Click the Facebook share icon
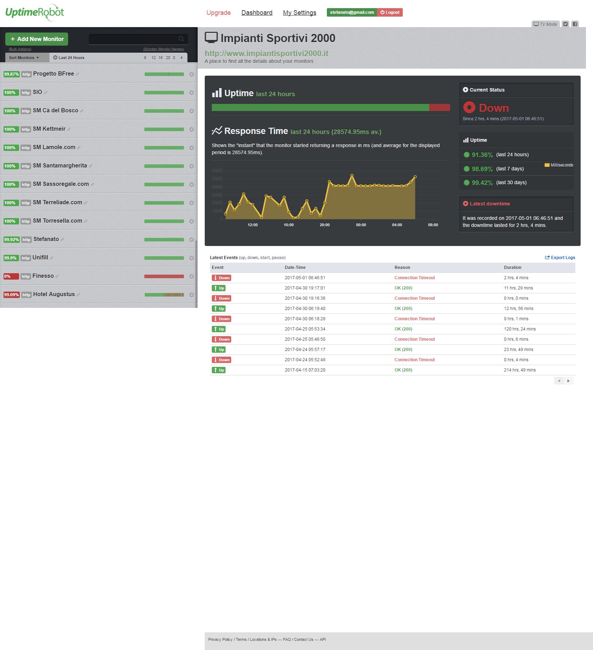The height and width of the screenshot is (650, 593). (x=575, y=24)
